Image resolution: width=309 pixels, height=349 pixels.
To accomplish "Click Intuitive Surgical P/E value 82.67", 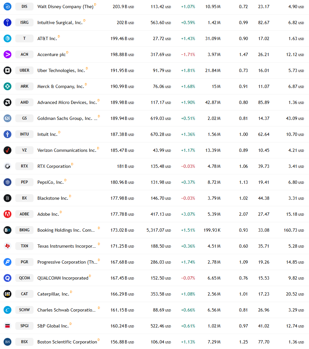I will pyautogui.click(x=264, y=22).
